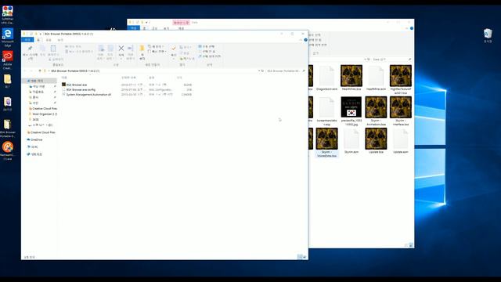Screen dimensions: 501x282
Task: Open Microsoft Edge desktop shortcut
Action: click(x=8, y=38)
